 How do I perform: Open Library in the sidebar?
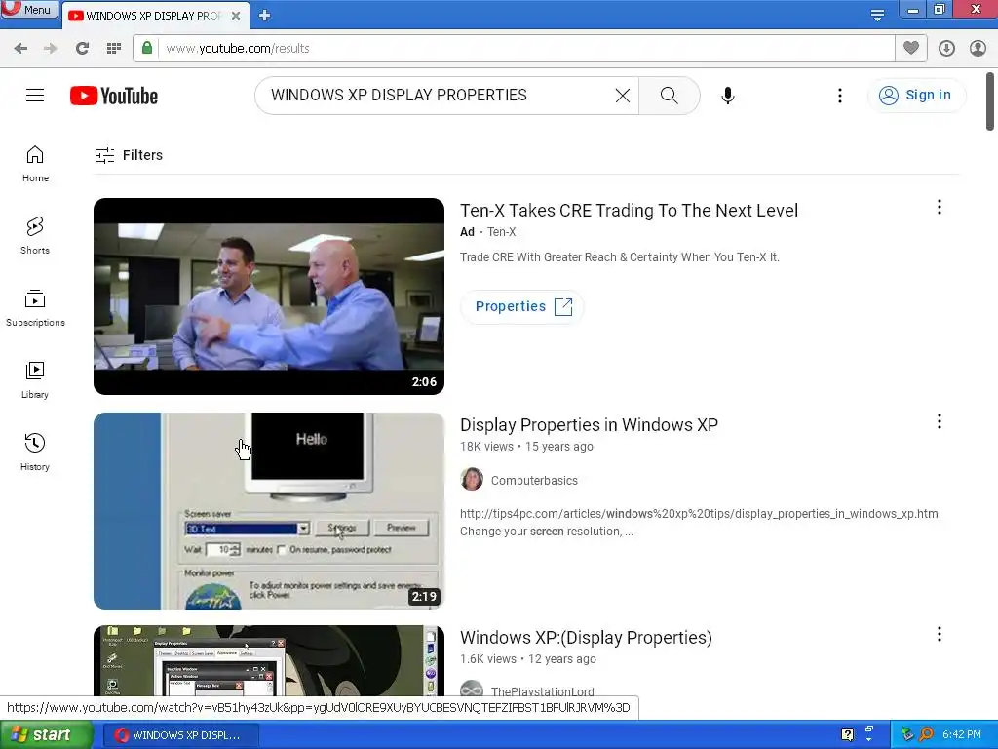coord(35,380)
